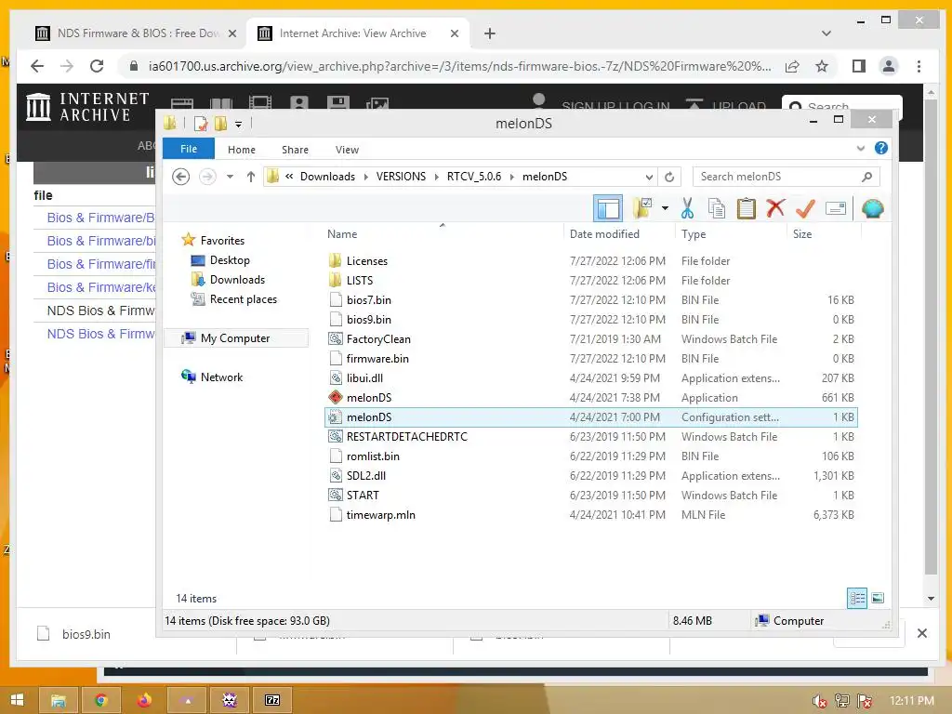952x714 pixels.
Task: Sort files by Name column header
Action: click(342, 233)
